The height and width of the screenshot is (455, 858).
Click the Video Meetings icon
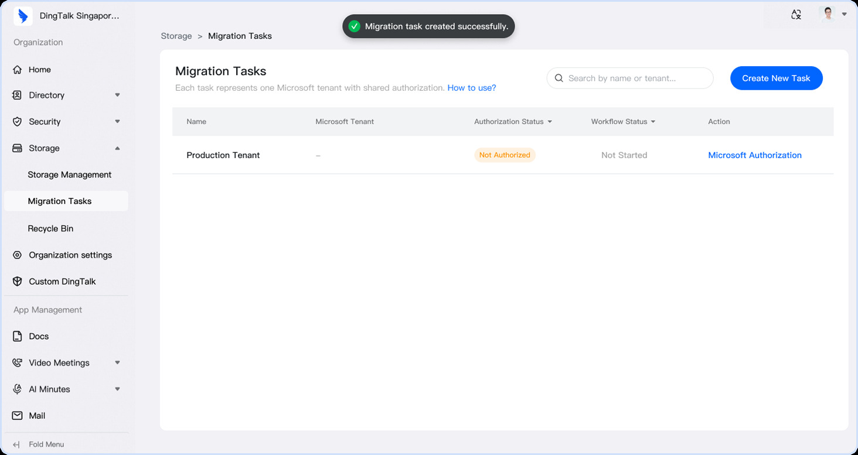[18, 362]
